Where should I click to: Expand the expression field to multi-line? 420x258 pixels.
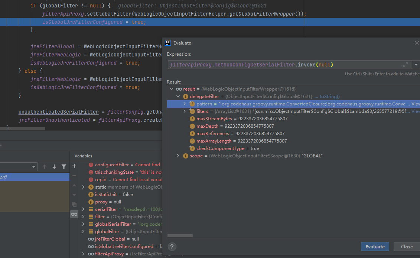[x=406, y=65]
